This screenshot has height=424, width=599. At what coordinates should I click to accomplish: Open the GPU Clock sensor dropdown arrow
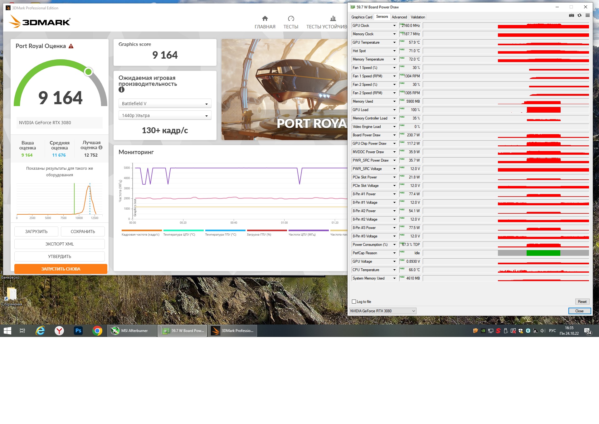click(x=394, y=26)
